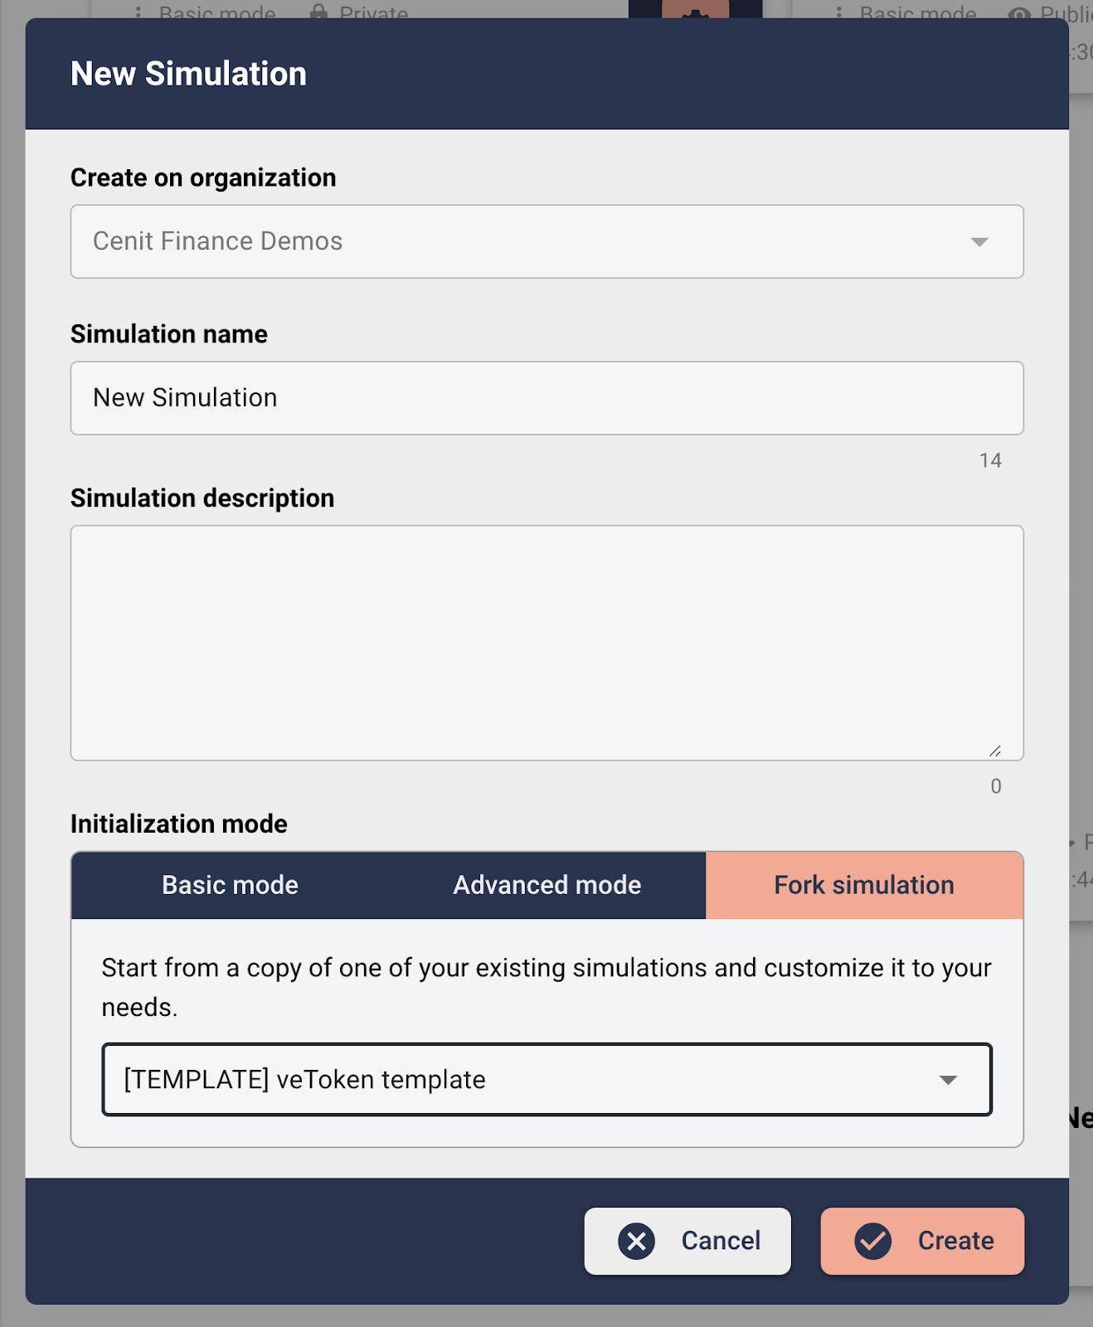Open the veToken template selection dropdown
This screenshot has height=1327, width=1093.
(x=546, y=1080)
